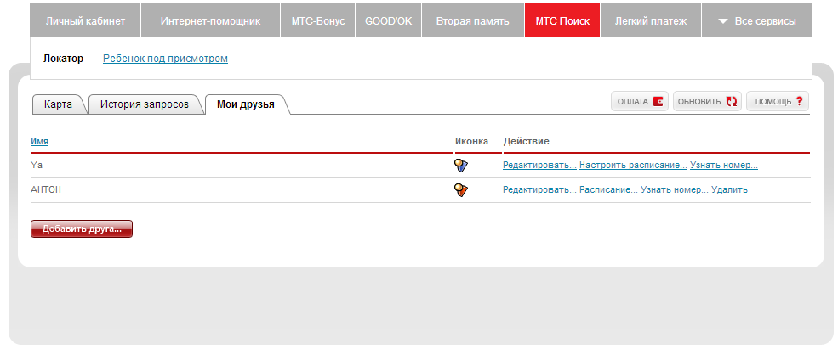Image resolution: width=838 pixels, height=349 pixels.
Task: Click the Ya friend name
Action: click(x=37, y=165)
